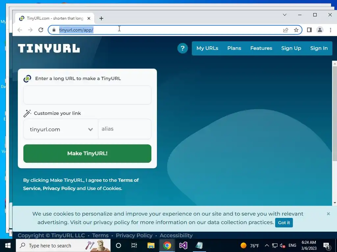Open Cortana circle icon
This screenshot has width=337, height=252.
pyautogui.click(x=118, y=245)
